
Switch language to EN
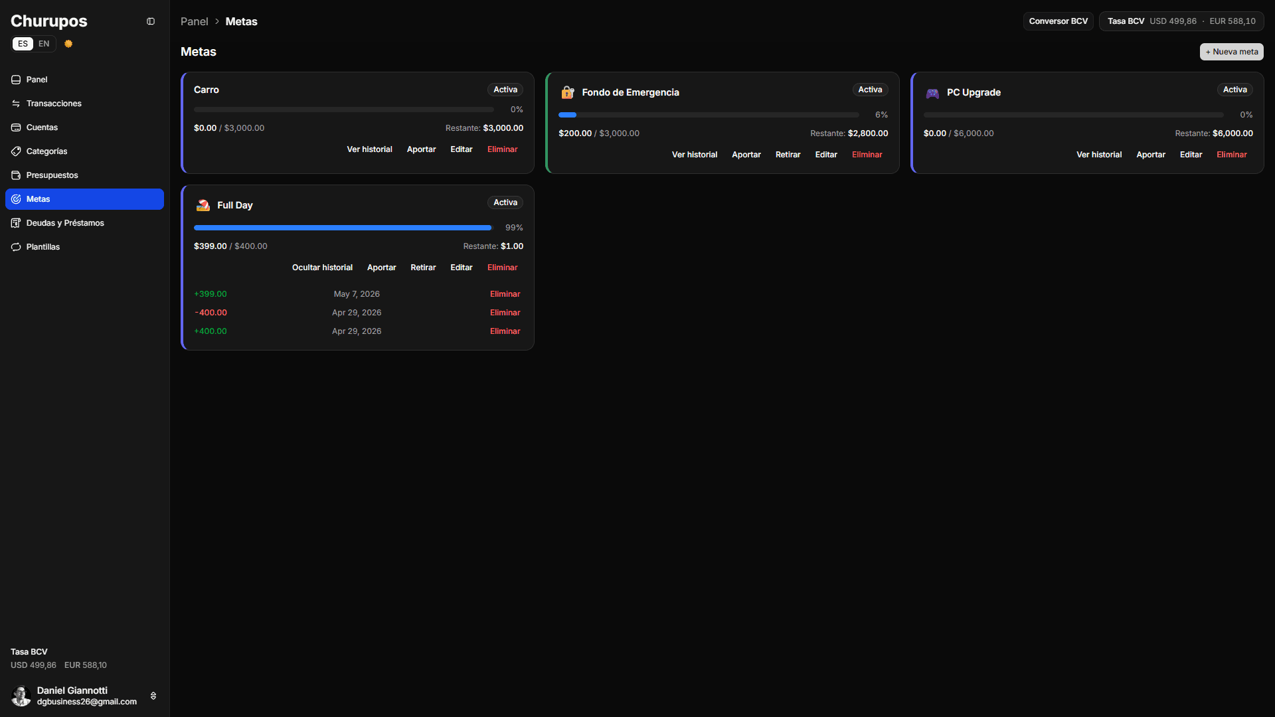(x=44, y=44)
